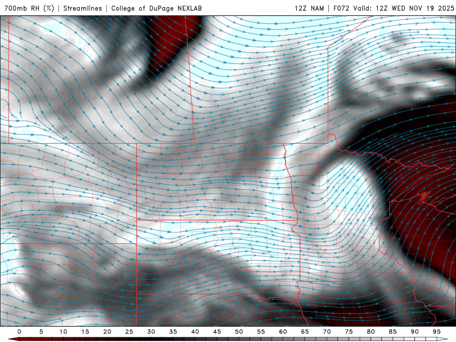Click the legend value "10"
Image resolution: width=456 pixels, height=342 pixels.
coord(63,332)
